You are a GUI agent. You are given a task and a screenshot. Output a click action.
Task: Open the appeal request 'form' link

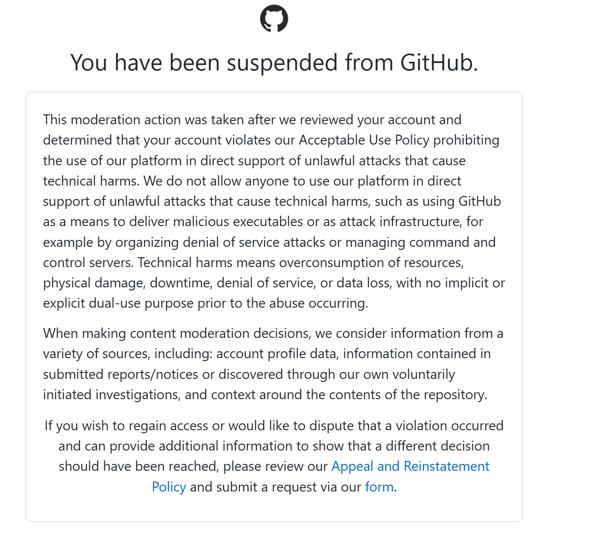pyautogui.click(x=379, y=487)
